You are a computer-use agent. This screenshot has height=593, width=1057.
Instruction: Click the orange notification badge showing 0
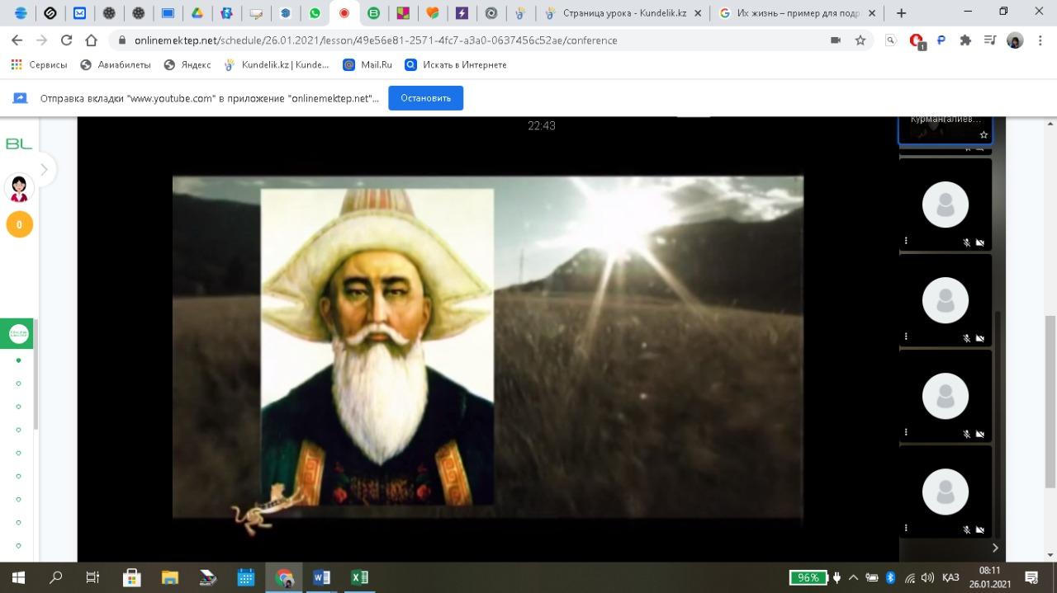(19, 224)
